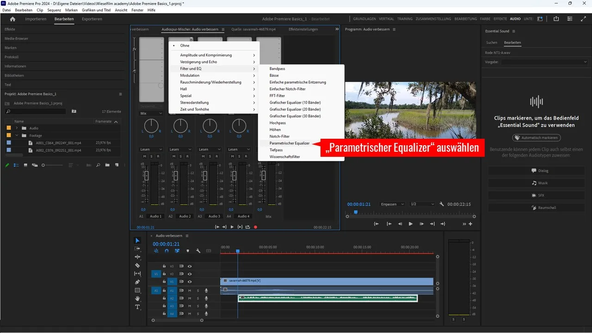Open the Vorgabe dropdown in Essential Sound

544,62
